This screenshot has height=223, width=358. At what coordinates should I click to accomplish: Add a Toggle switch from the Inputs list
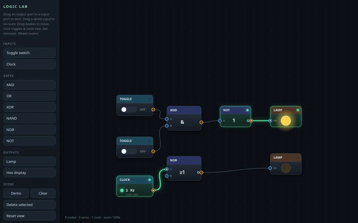coord(29,53)
